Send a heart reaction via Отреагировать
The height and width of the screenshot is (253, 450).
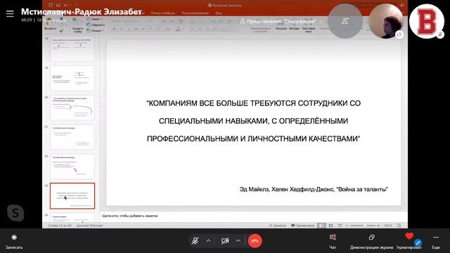[x=409, y=241]
